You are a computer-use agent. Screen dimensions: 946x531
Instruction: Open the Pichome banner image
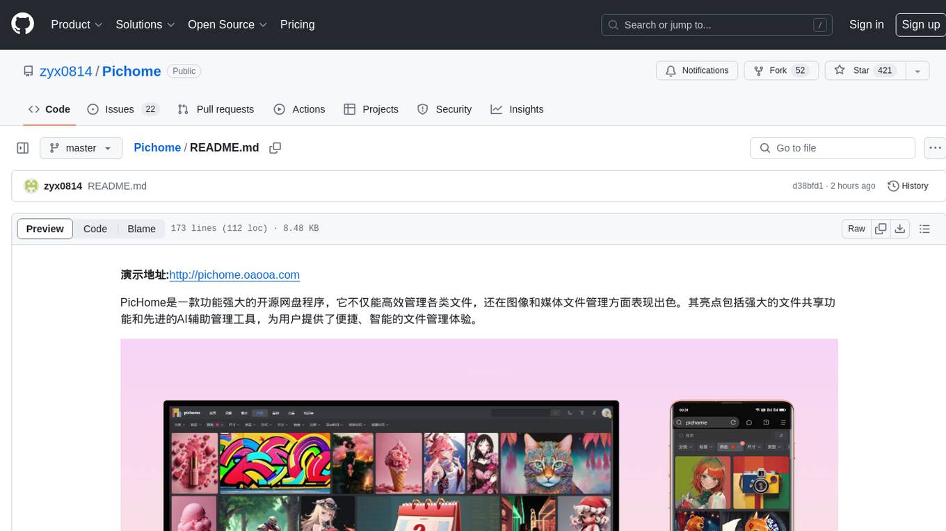[x=479, y=435]
